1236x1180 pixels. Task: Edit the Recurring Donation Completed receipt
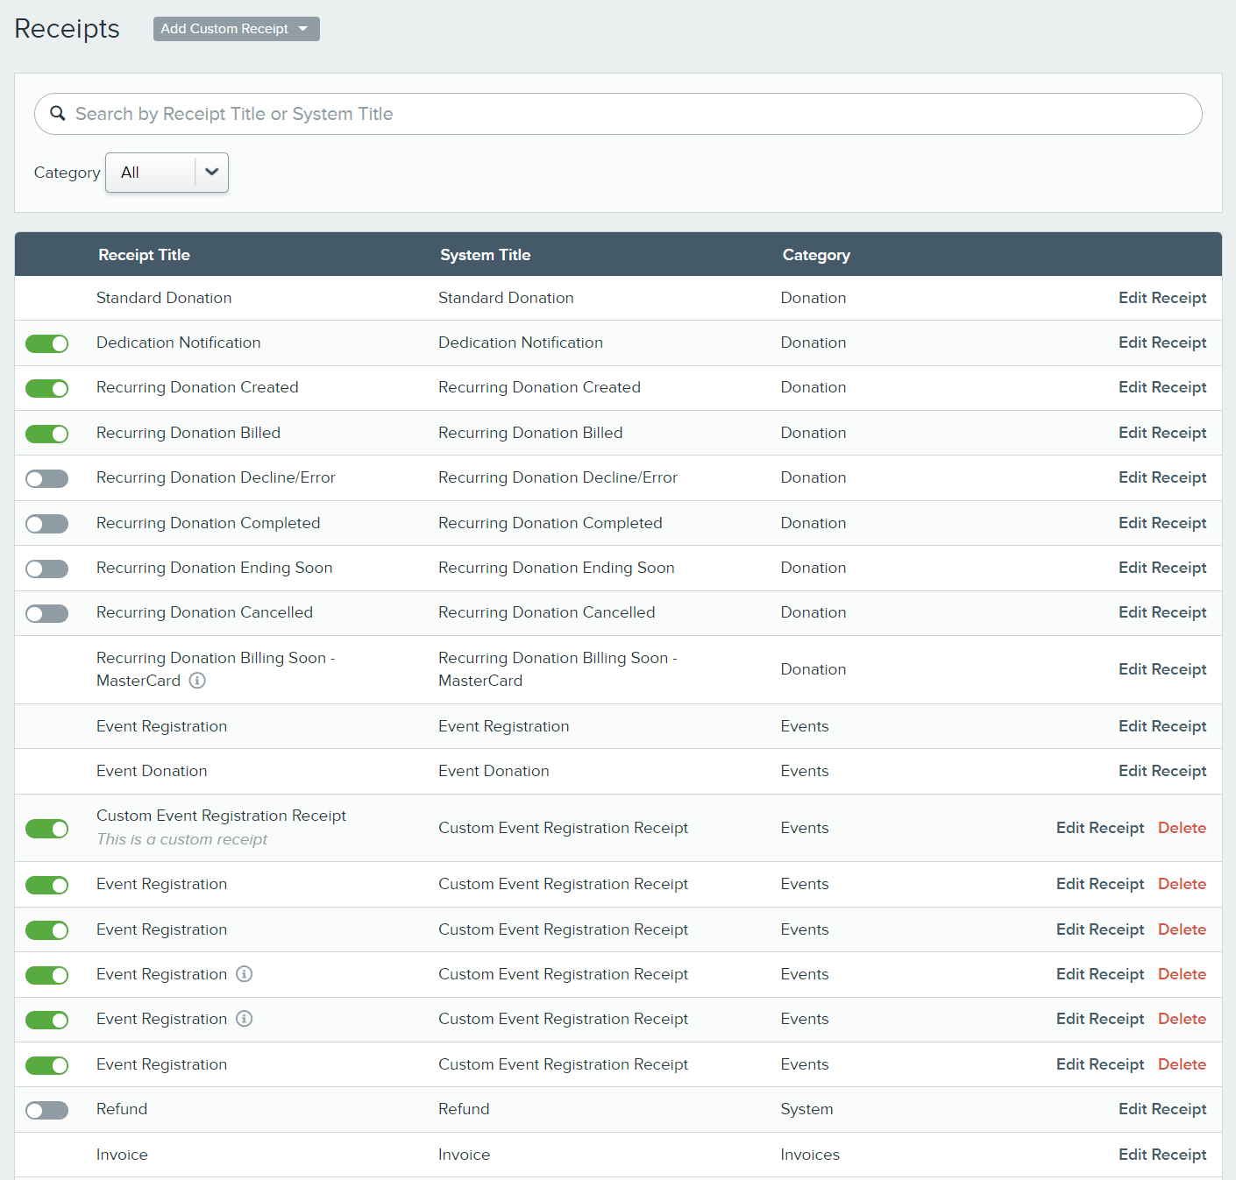coord(1162,523)
